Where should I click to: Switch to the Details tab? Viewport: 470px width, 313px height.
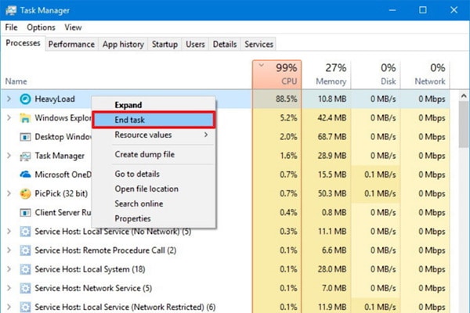tap(225, 45)
